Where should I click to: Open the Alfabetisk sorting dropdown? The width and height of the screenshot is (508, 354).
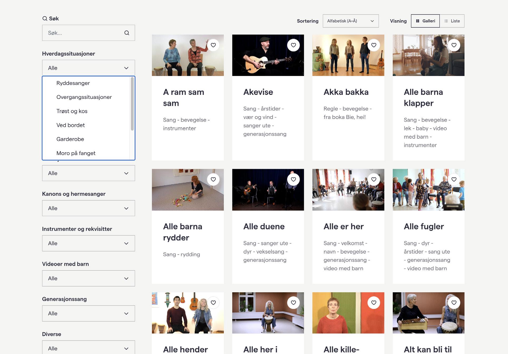click(351, 21)
